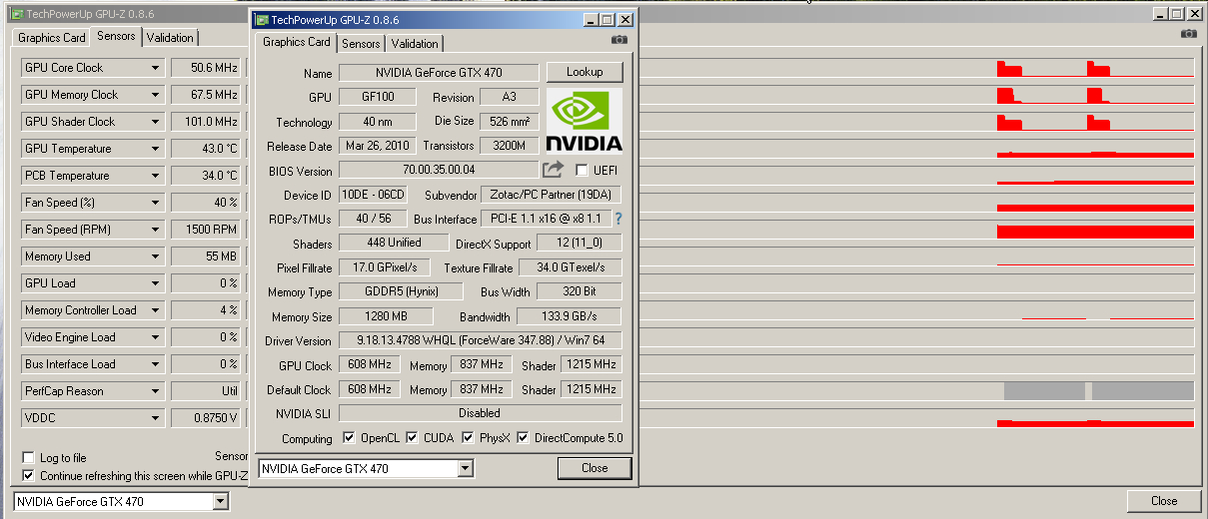The width and height of the screenshot is (1208, 519).
Task: Uncheck Continue refreshing this screen option
Action: point(28,476)
